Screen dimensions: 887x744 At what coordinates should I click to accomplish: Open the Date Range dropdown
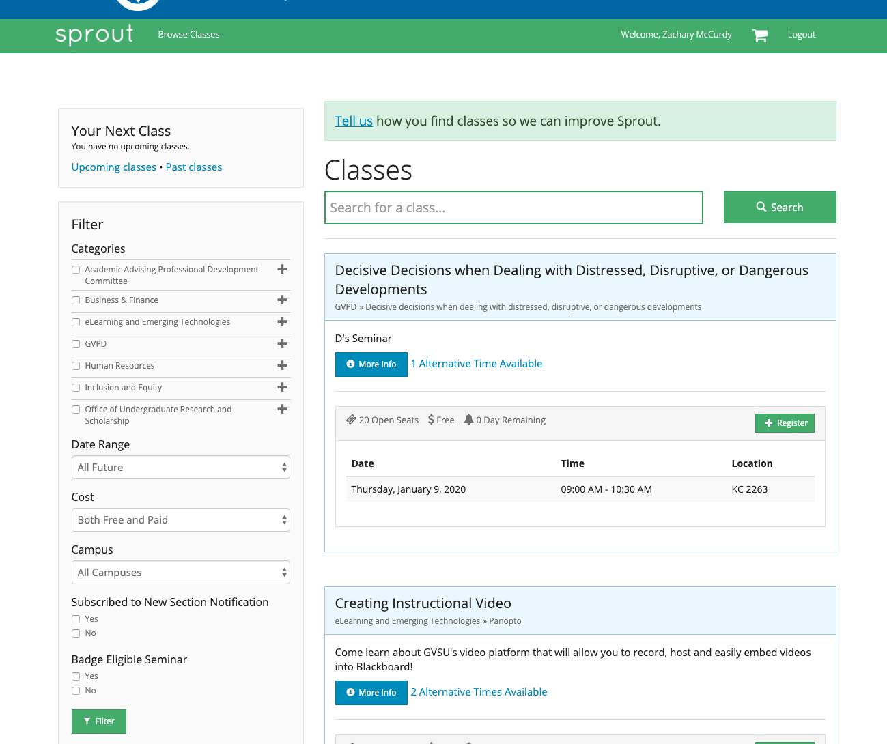point(180,468)
